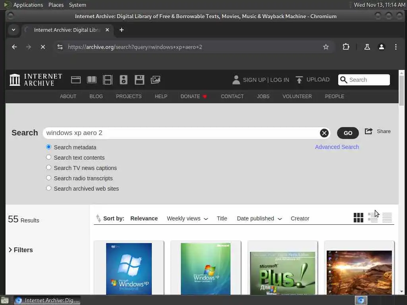Open the DONATE nav item
This screenshot has width=407, height=305.
[x=194, y=96]
